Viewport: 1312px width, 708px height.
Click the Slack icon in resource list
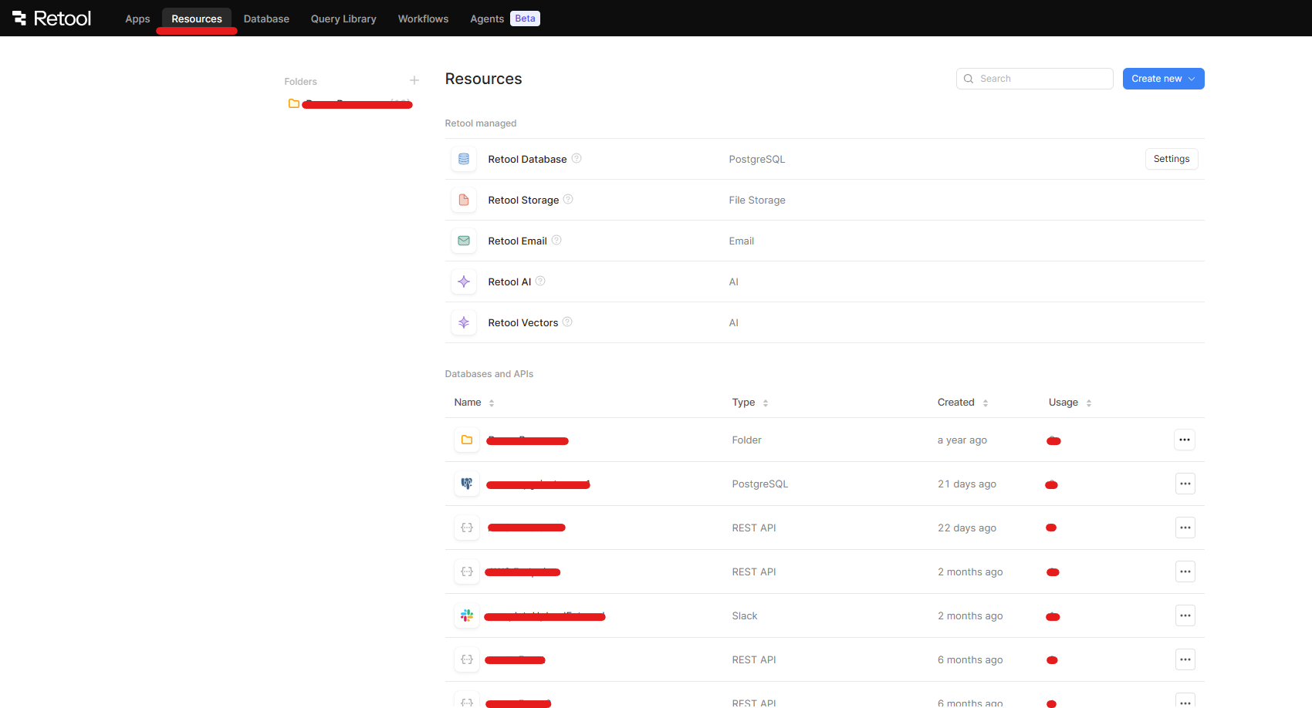pos(467,615)
